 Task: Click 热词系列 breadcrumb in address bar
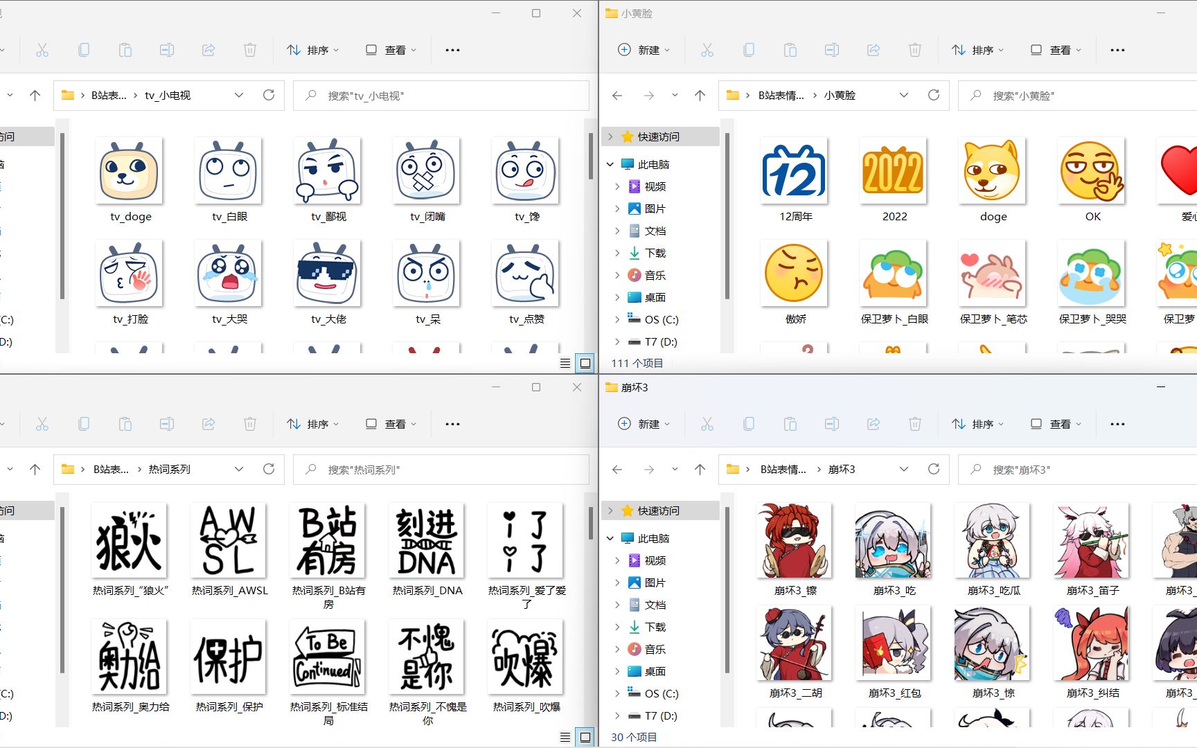(x=170, y=470)
